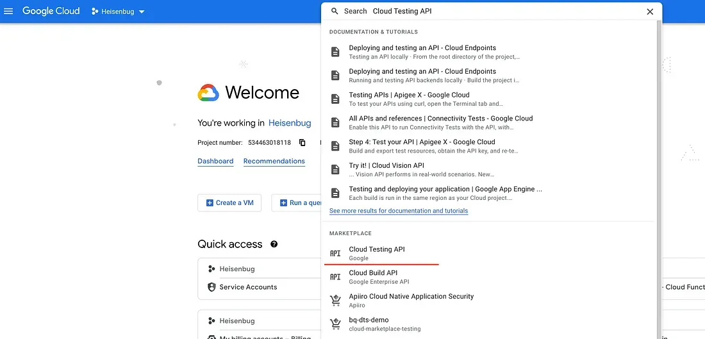Click the partially hidden Run a query button
705x339 pixels.
296,203
